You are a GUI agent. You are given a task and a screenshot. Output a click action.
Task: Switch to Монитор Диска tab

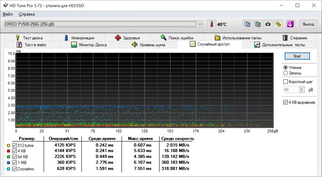coord(89,45)
